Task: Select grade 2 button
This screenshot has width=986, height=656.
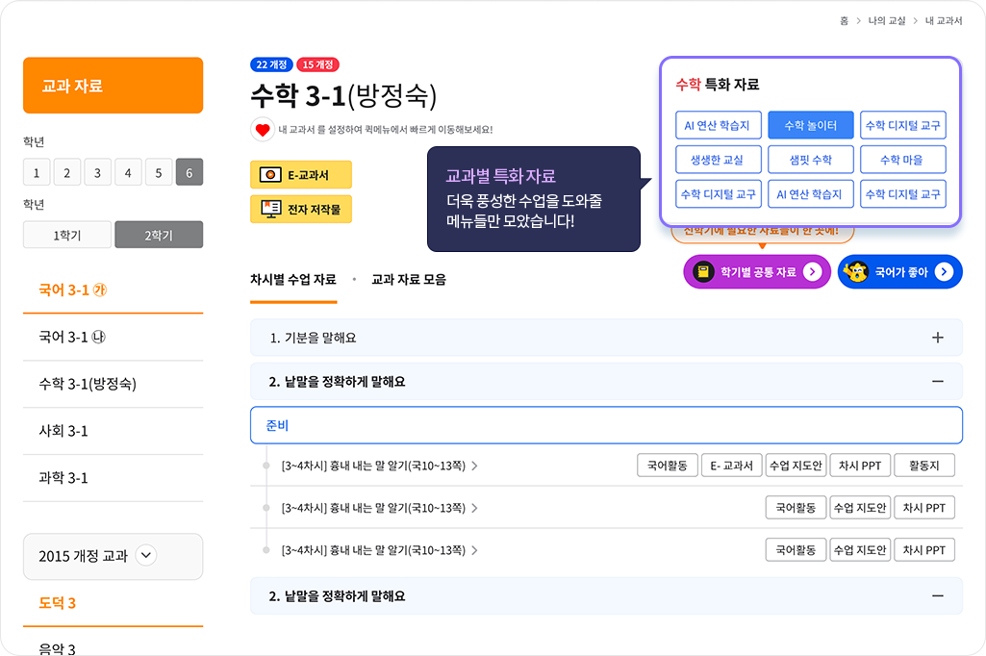Action: [66, 172]
